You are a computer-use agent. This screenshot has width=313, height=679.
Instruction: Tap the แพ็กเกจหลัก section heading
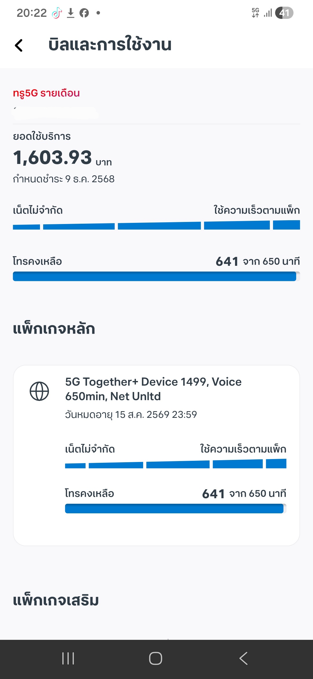tap(54, 329)
